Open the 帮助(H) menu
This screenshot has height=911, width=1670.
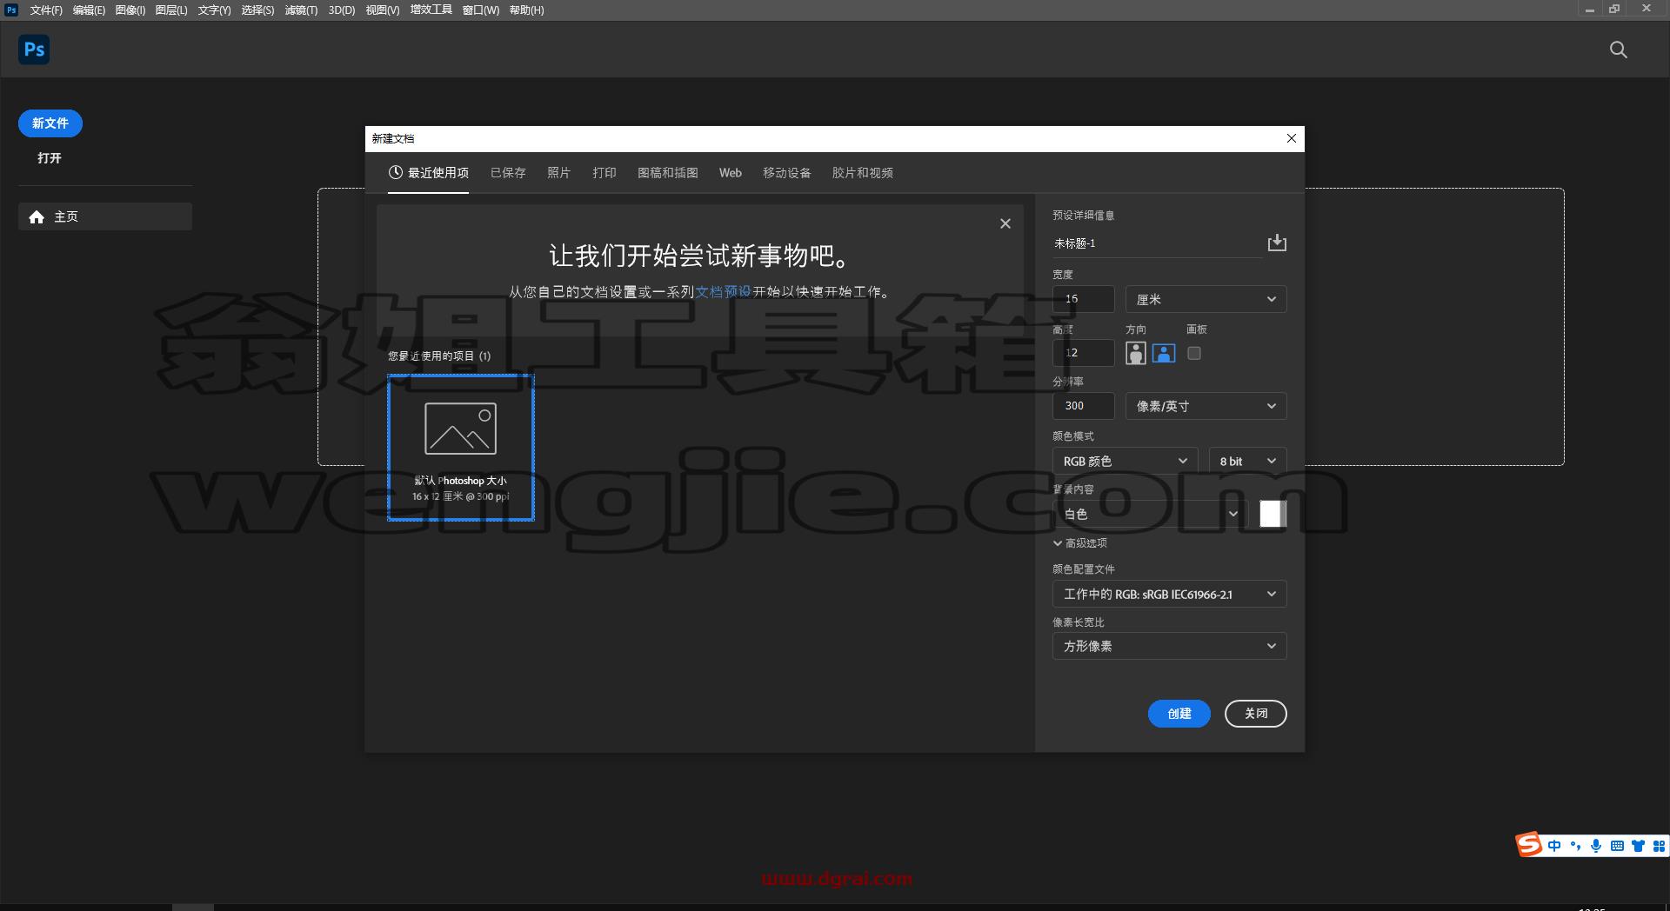[x=526, y=10]
